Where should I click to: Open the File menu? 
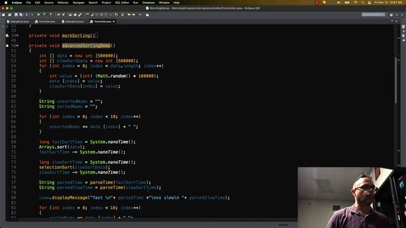[x=29, y=3]
